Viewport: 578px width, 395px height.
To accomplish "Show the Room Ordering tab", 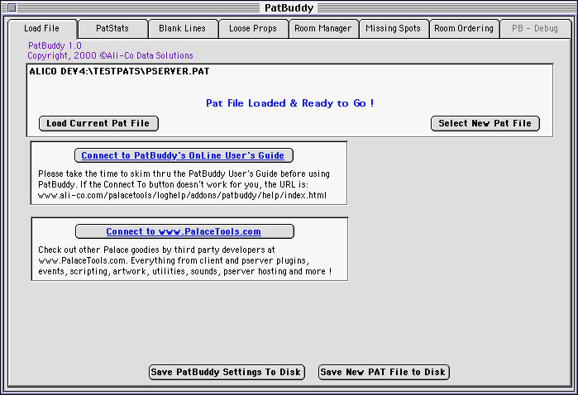I will (x=464, y=29).
